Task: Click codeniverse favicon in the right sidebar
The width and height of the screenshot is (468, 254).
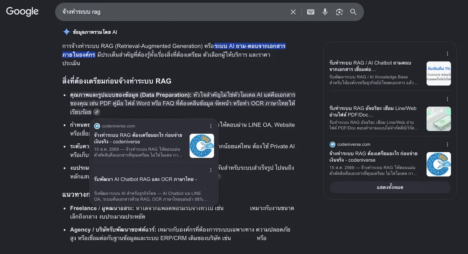Action: [332, 144]
